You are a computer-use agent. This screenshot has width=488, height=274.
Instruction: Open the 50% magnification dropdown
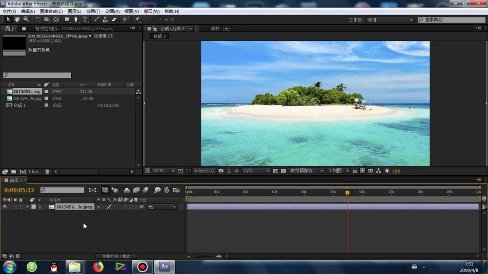tap(163, 171)
